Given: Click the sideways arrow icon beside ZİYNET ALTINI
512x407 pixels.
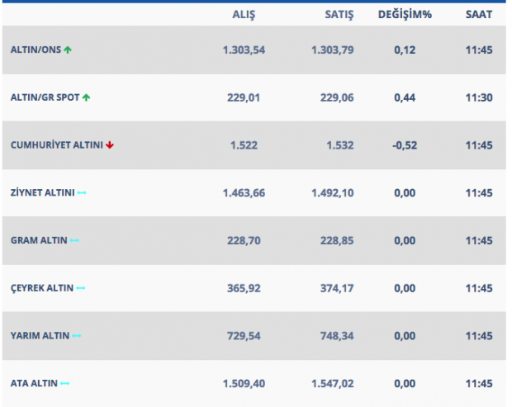Looking at the screenshot, I should (82, 193).
